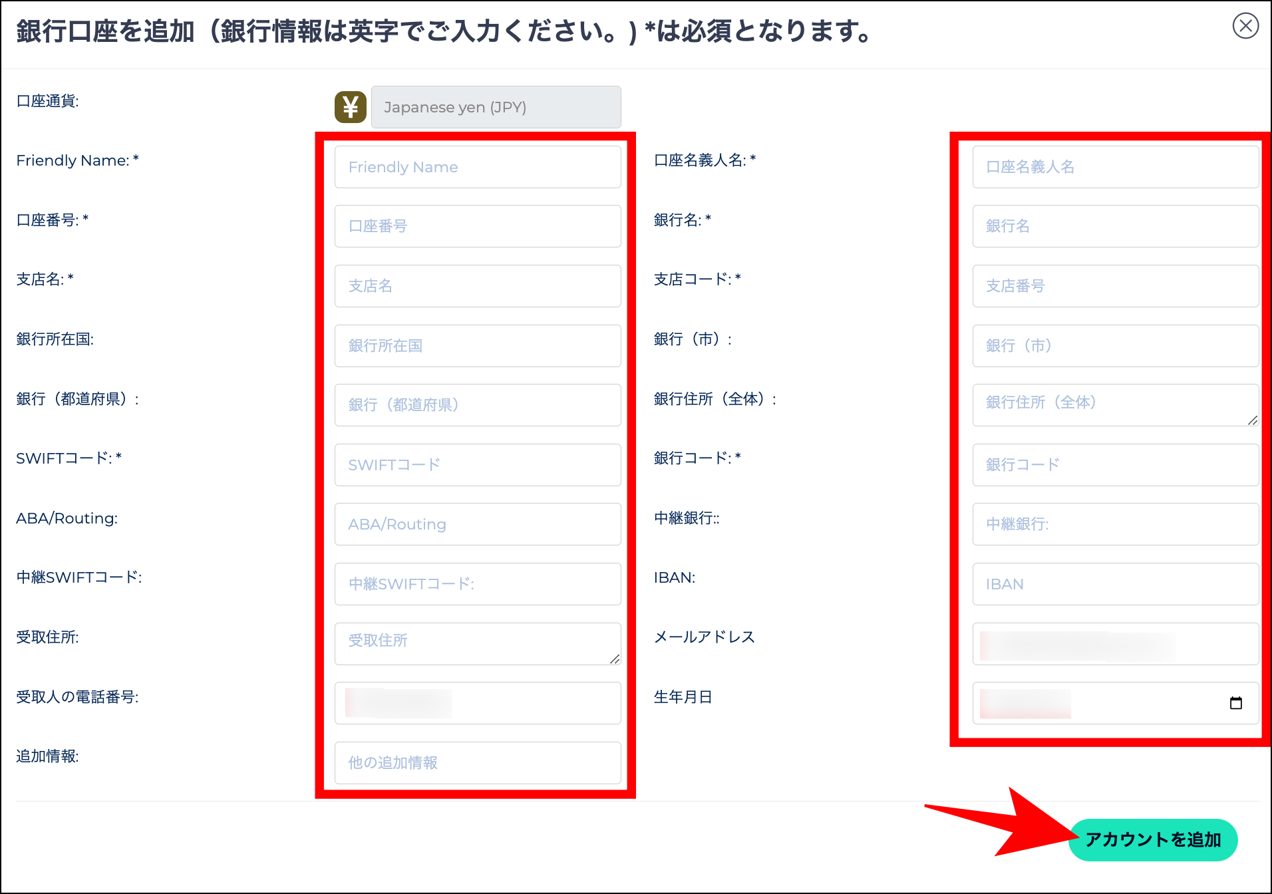Select the 口座番号 input field

[477, 226]
